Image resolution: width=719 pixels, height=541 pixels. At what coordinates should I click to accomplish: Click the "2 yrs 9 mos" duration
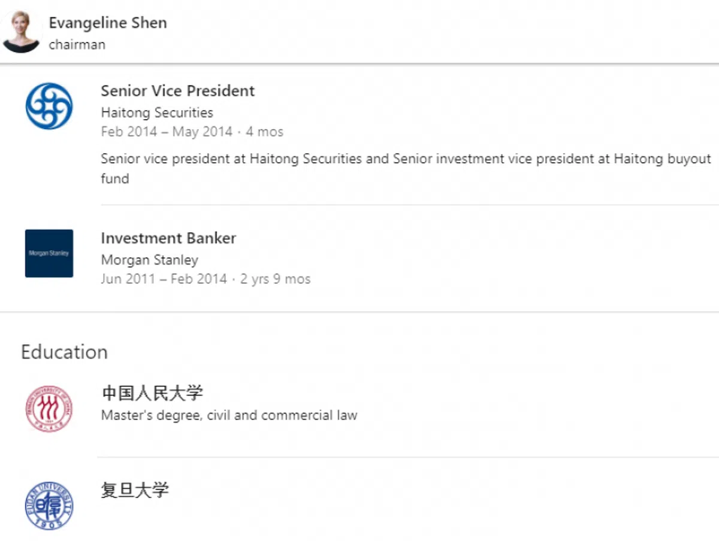click(276, 279)
